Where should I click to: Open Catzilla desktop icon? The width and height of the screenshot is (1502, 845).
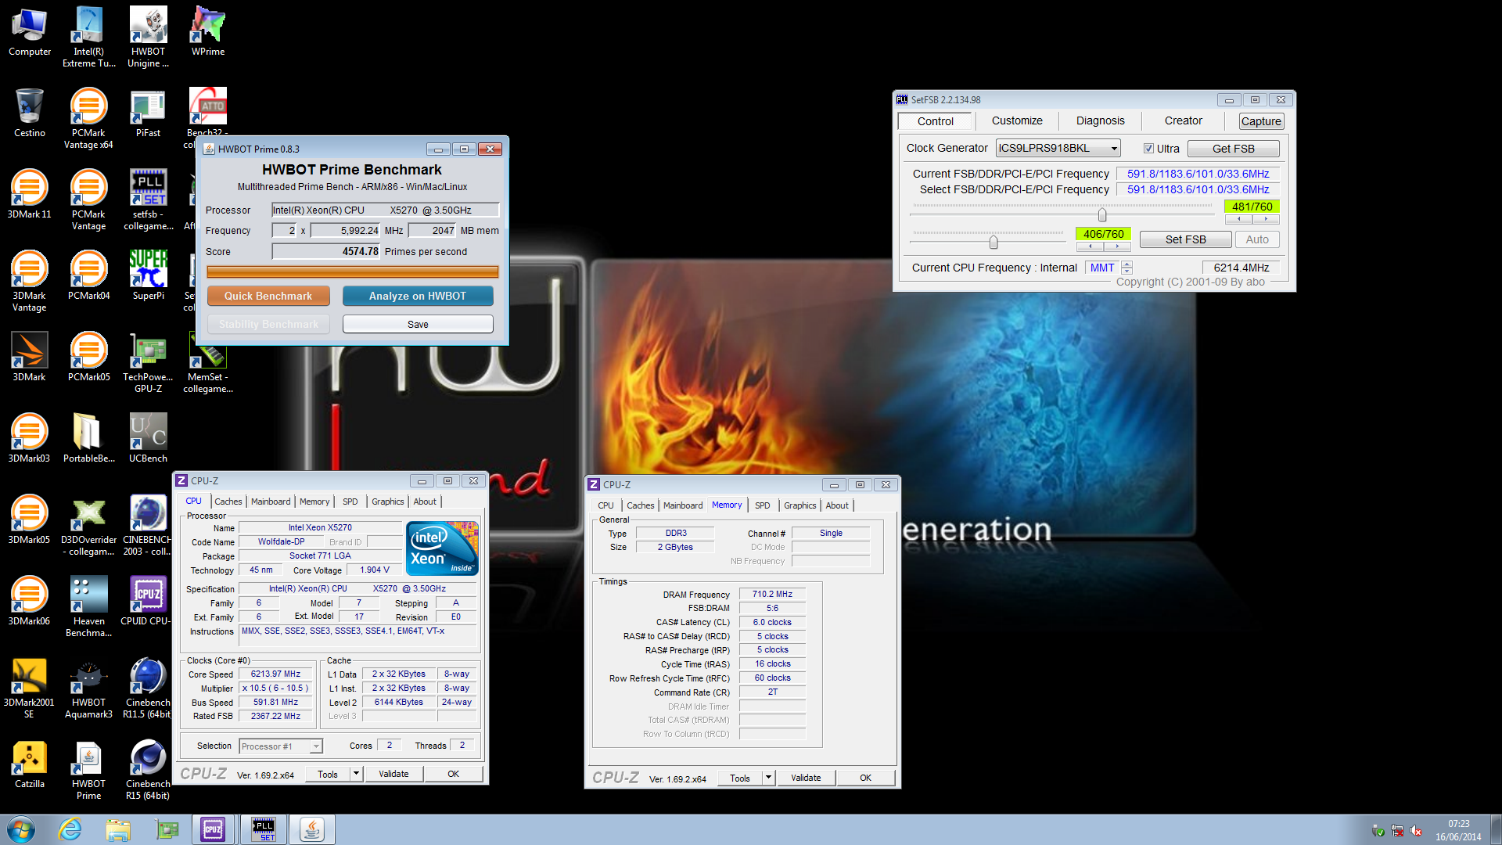pos(30,764)
